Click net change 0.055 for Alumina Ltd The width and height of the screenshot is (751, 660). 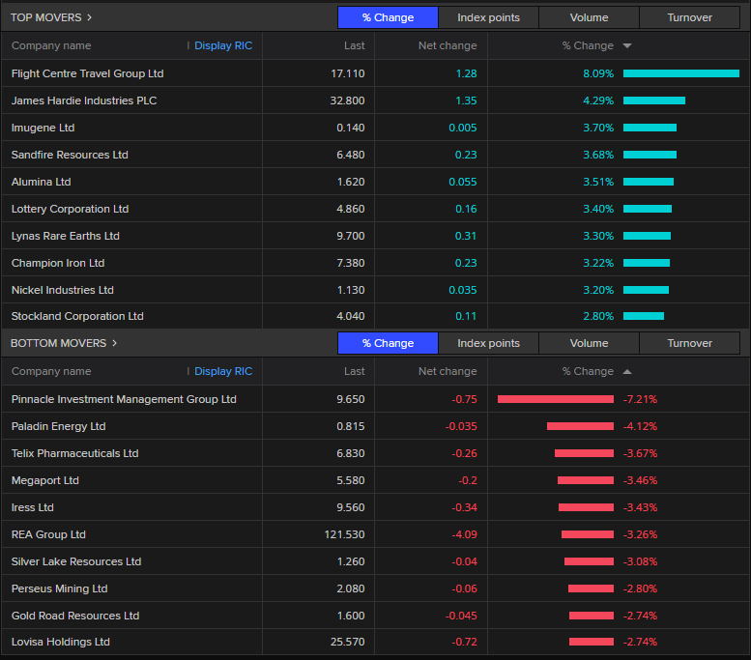pyautogui.click(x=463, y=182)
